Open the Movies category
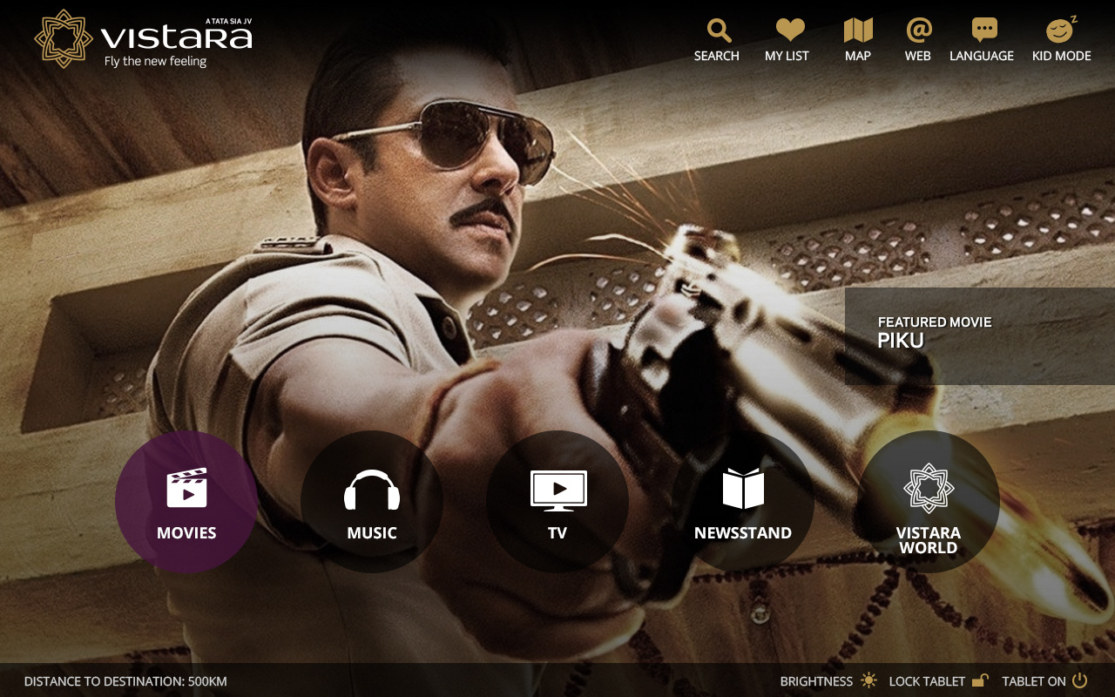The image size is (1115, 697). 186,502
